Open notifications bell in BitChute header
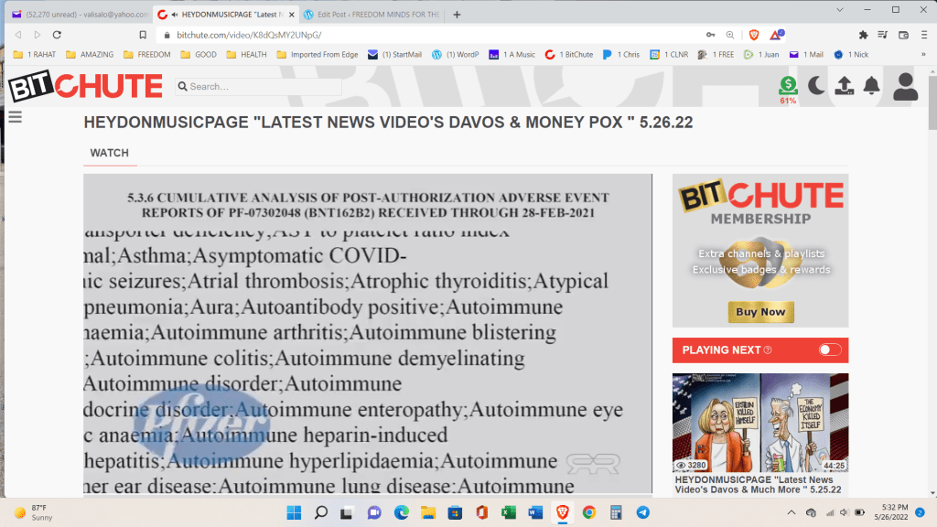The width and height of the screenshot is (937, 527). [x=872, y=86]
